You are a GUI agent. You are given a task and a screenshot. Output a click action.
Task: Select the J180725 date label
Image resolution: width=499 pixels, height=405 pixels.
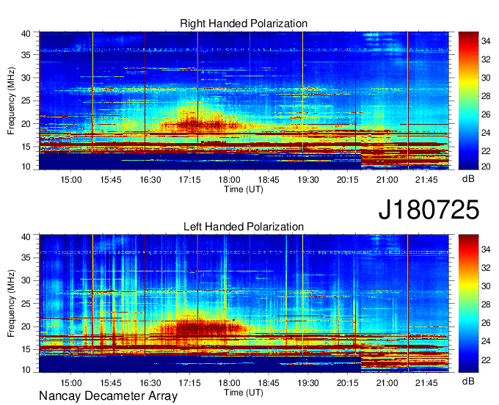[429, 209]
